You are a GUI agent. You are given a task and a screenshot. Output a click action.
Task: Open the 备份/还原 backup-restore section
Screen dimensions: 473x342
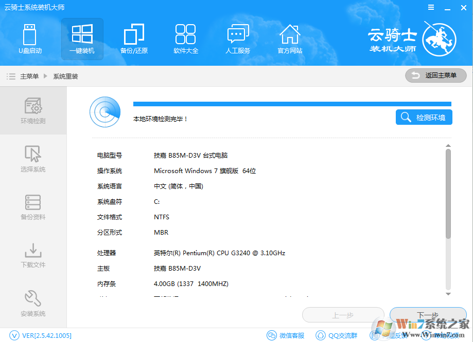(133, 39)
